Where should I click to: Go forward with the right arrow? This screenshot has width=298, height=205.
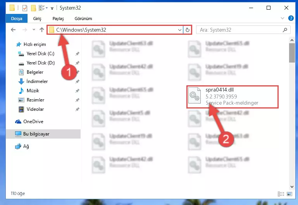tap(25, 30)
